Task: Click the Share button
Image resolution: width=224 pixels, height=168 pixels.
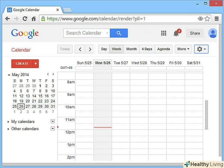Action: coord(195,33)
